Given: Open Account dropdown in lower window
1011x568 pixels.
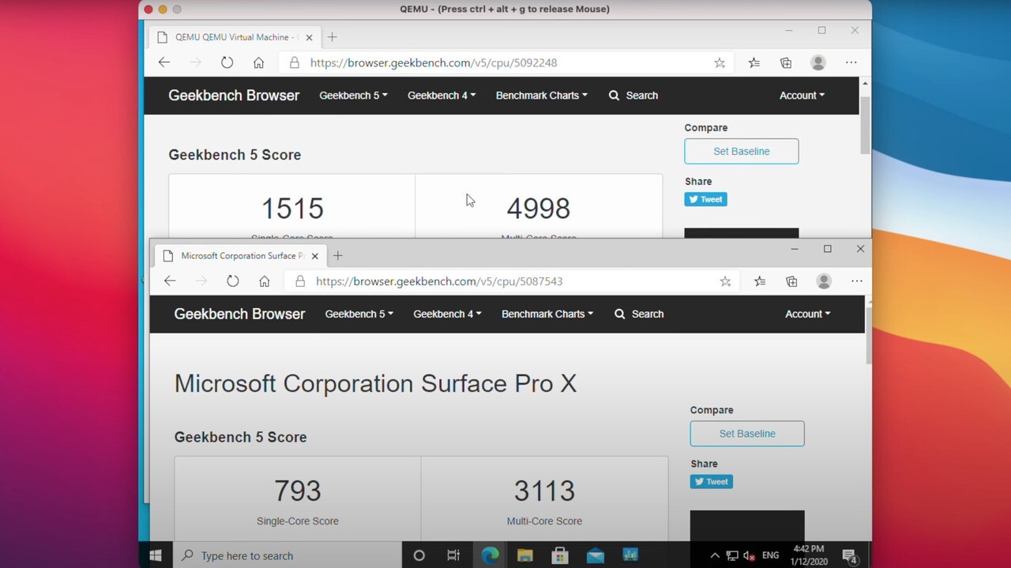Looking at the screenshot, I should 807,314.
